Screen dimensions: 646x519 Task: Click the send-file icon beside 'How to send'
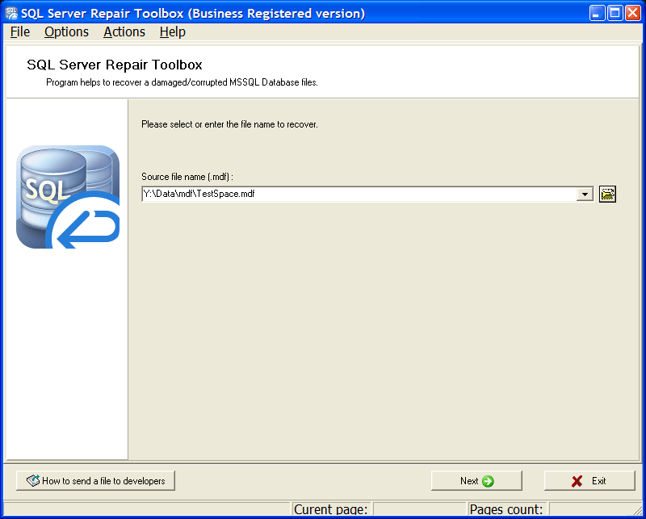click(x=33, y=481)
